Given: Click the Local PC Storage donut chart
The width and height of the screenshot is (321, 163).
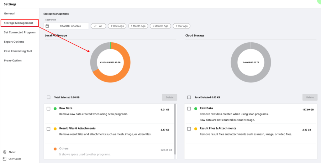Looking at the screenshot, I should pyautogui.click(x=110, y=62).
